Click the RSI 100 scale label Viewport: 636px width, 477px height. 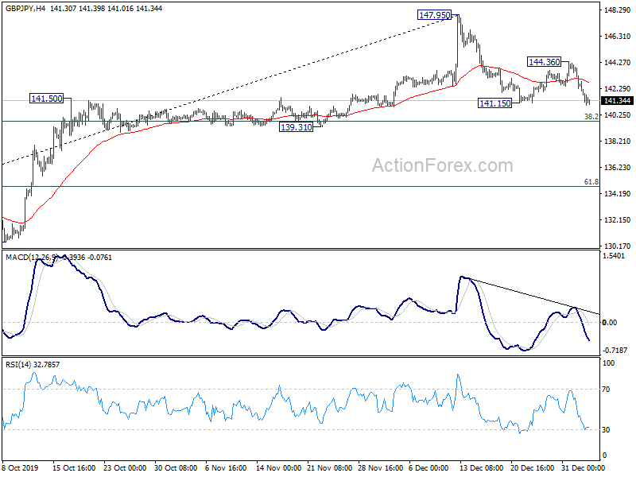click(x=608, y=363)
